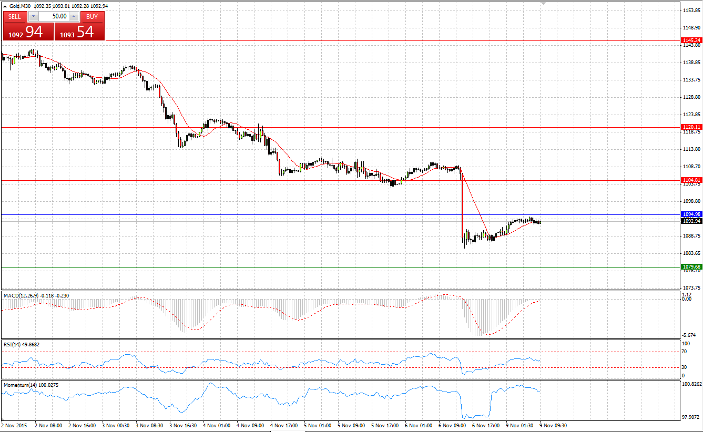This screenshot has height=432, width=703.
Task: Click the 1153.85 price scale value
Action: click(x=691, y=10)
